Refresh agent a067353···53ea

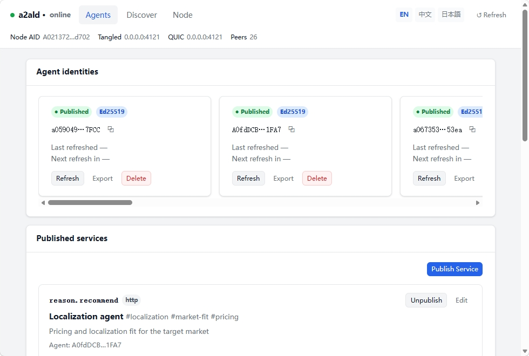tap(429, 179)
